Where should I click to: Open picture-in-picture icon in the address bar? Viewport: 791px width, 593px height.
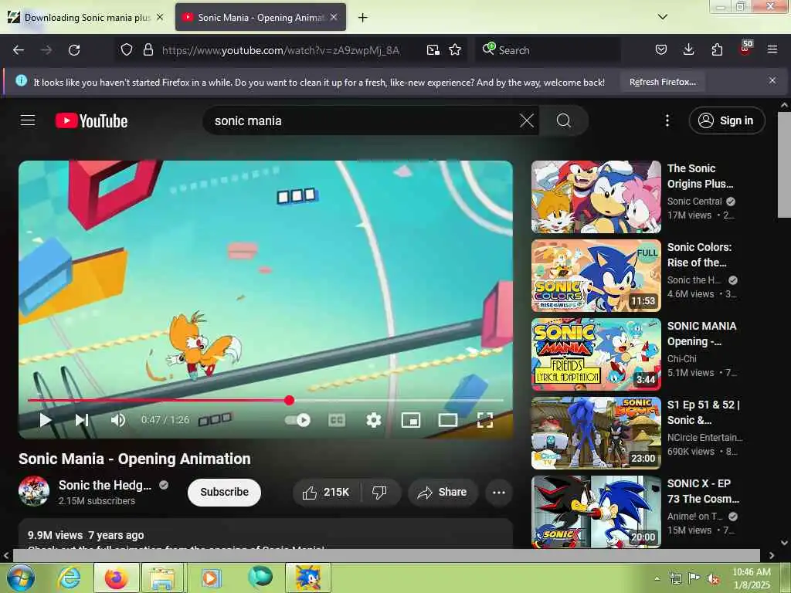tap(433, 50)
